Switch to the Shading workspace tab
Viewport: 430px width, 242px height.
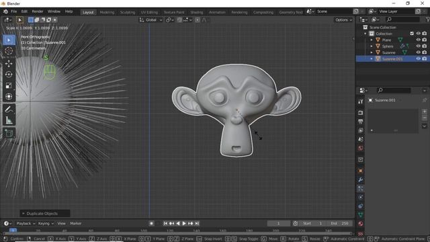point(197,12)
